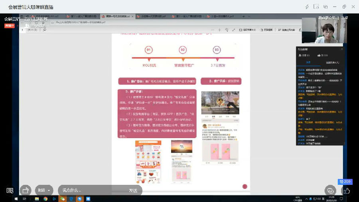Open Chrome from the Windows taskbar

click(x=45, y=199)
